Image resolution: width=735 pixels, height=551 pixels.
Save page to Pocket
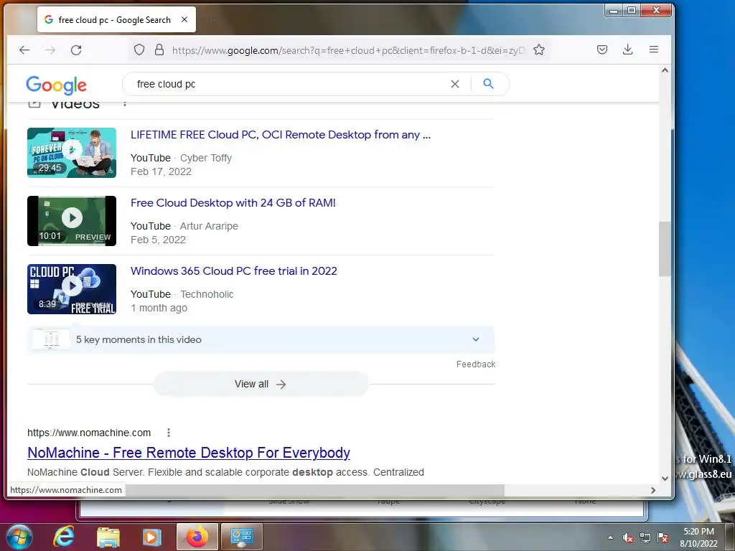tap(602, 50)
